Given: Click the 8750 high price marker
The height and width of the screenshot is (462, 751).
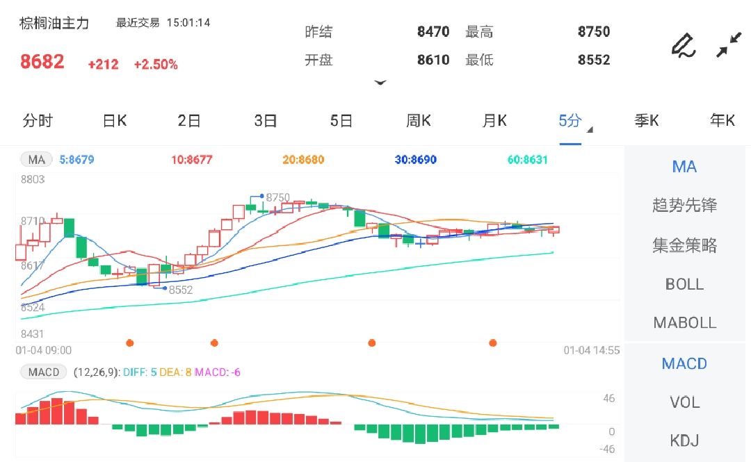Looking at the screenshot, I should (277, 197).
